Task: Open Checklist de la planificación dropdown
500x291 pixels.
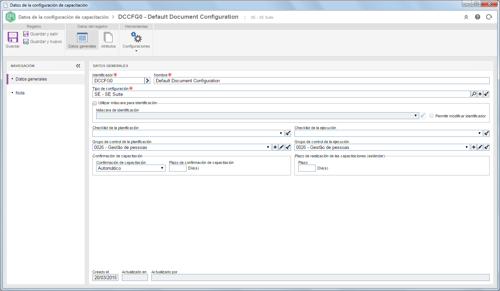Action: 189,133
